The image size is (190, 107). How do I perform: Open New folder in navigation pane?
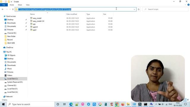click(x=11, y=36)
